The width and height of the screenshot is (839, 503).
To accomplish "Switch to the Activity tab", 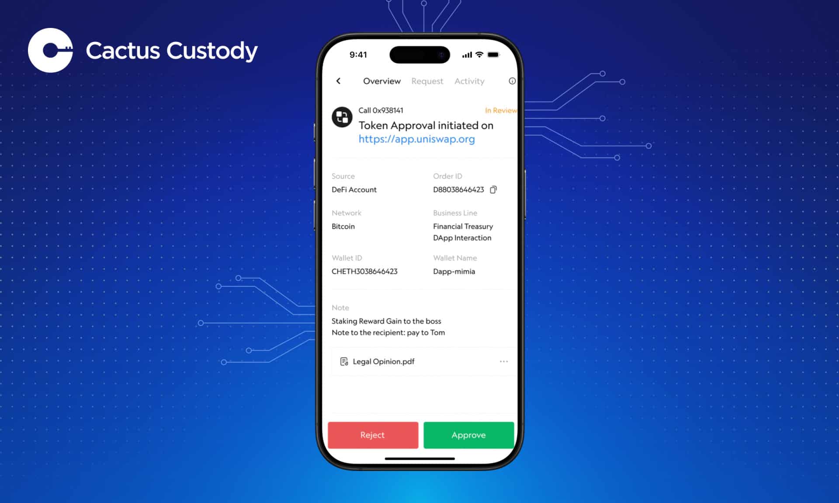I will 468,81.
